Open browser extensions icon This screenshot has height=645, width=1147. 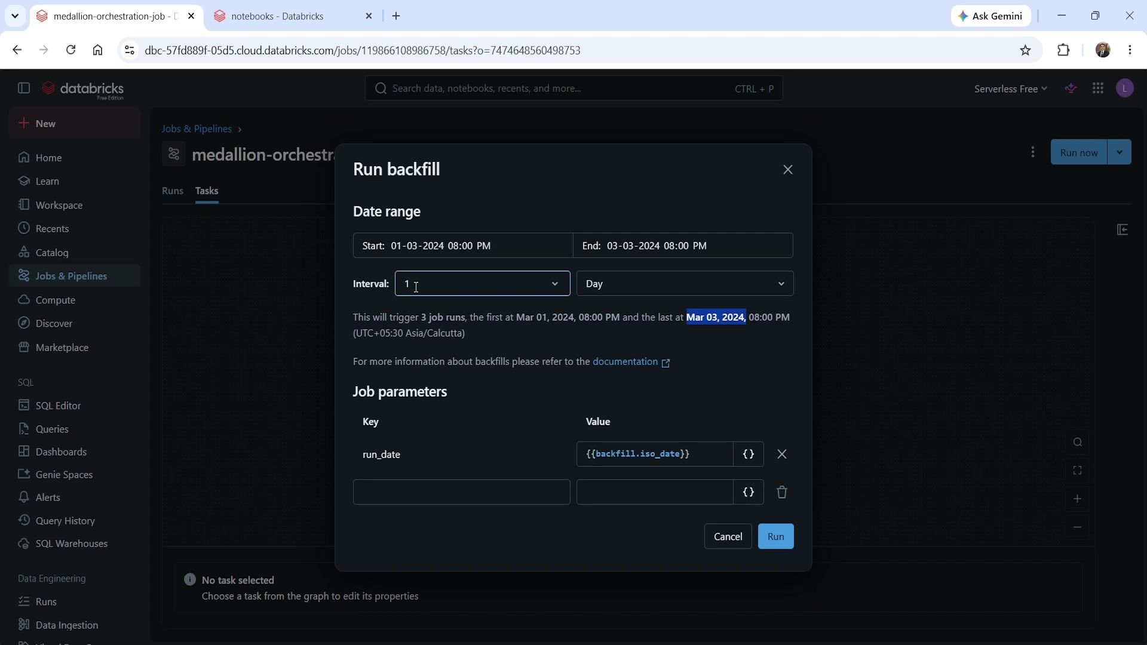(1063, 50)
